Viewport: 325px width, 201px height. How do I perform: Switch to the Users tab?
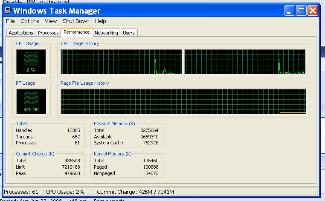128,33
